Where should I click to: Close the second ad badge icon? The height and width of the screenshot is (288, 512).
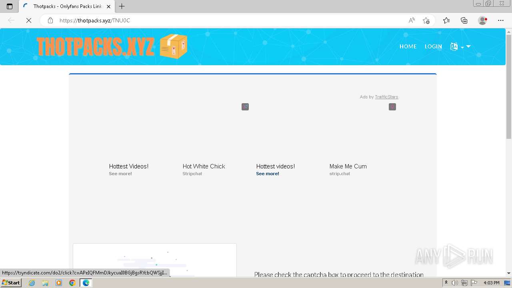tap(245, 107)
